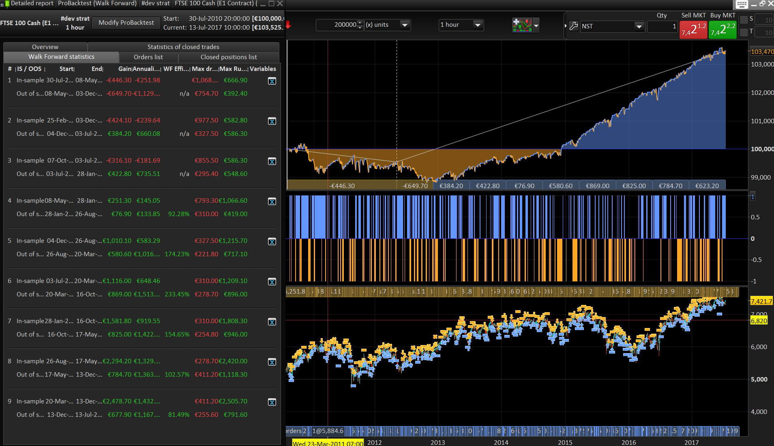Viewport: 774px width, 446px height.
Task: Enable the T (target) checkbox
Action: 744,32
